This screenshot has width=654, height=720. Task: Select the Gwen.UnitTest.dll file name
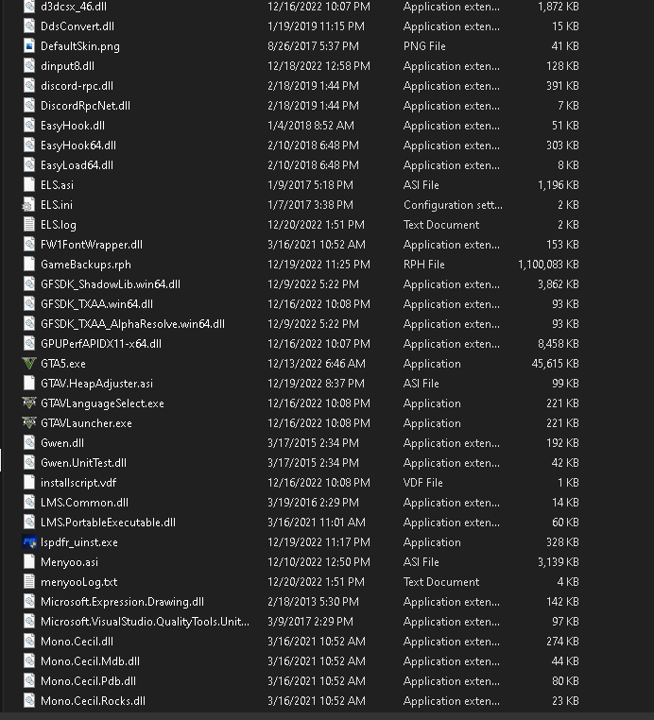(83, 463)
